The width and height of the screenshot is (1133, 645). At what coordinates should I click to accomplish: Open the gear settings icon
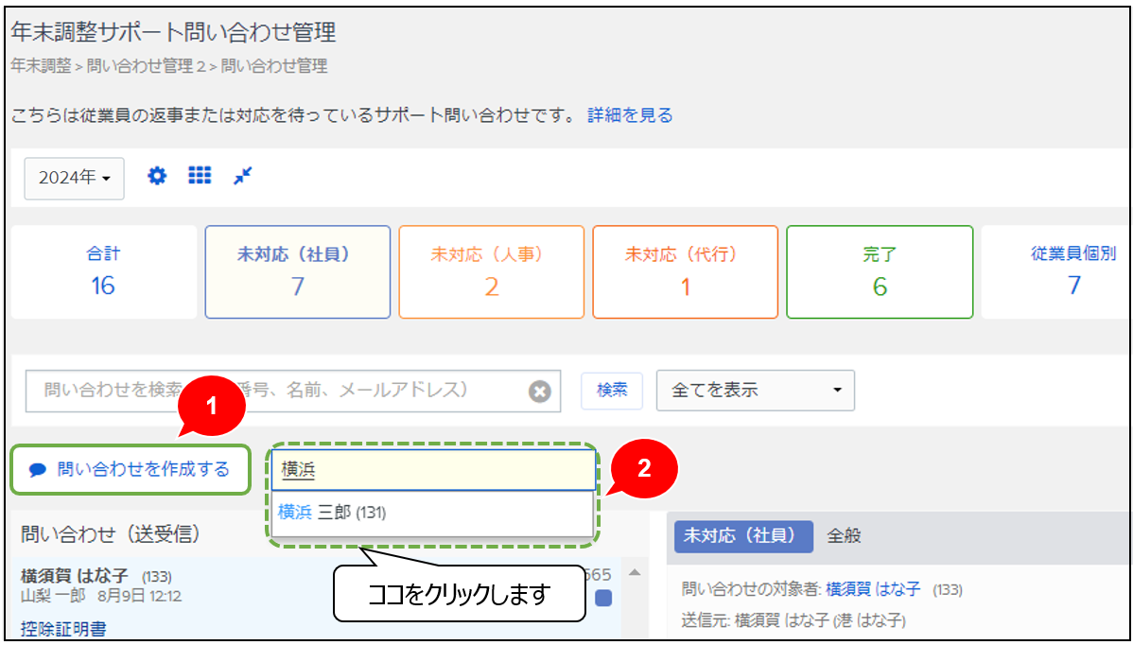157,176
